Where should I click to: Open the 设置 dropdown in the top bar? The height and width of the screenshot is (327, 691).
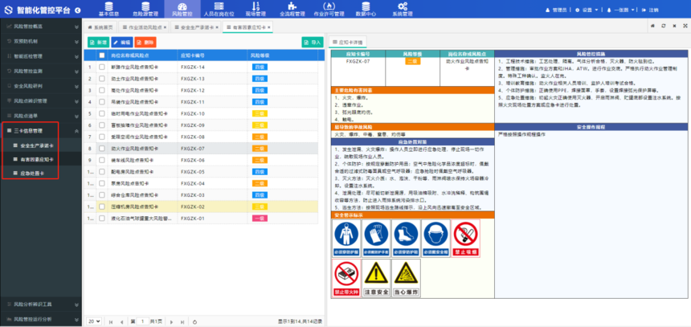pyautogui.click(x=587, y=10)
